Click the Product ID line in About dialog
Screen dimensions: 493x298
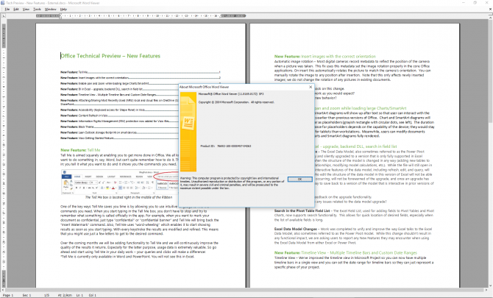pos(225,146)
